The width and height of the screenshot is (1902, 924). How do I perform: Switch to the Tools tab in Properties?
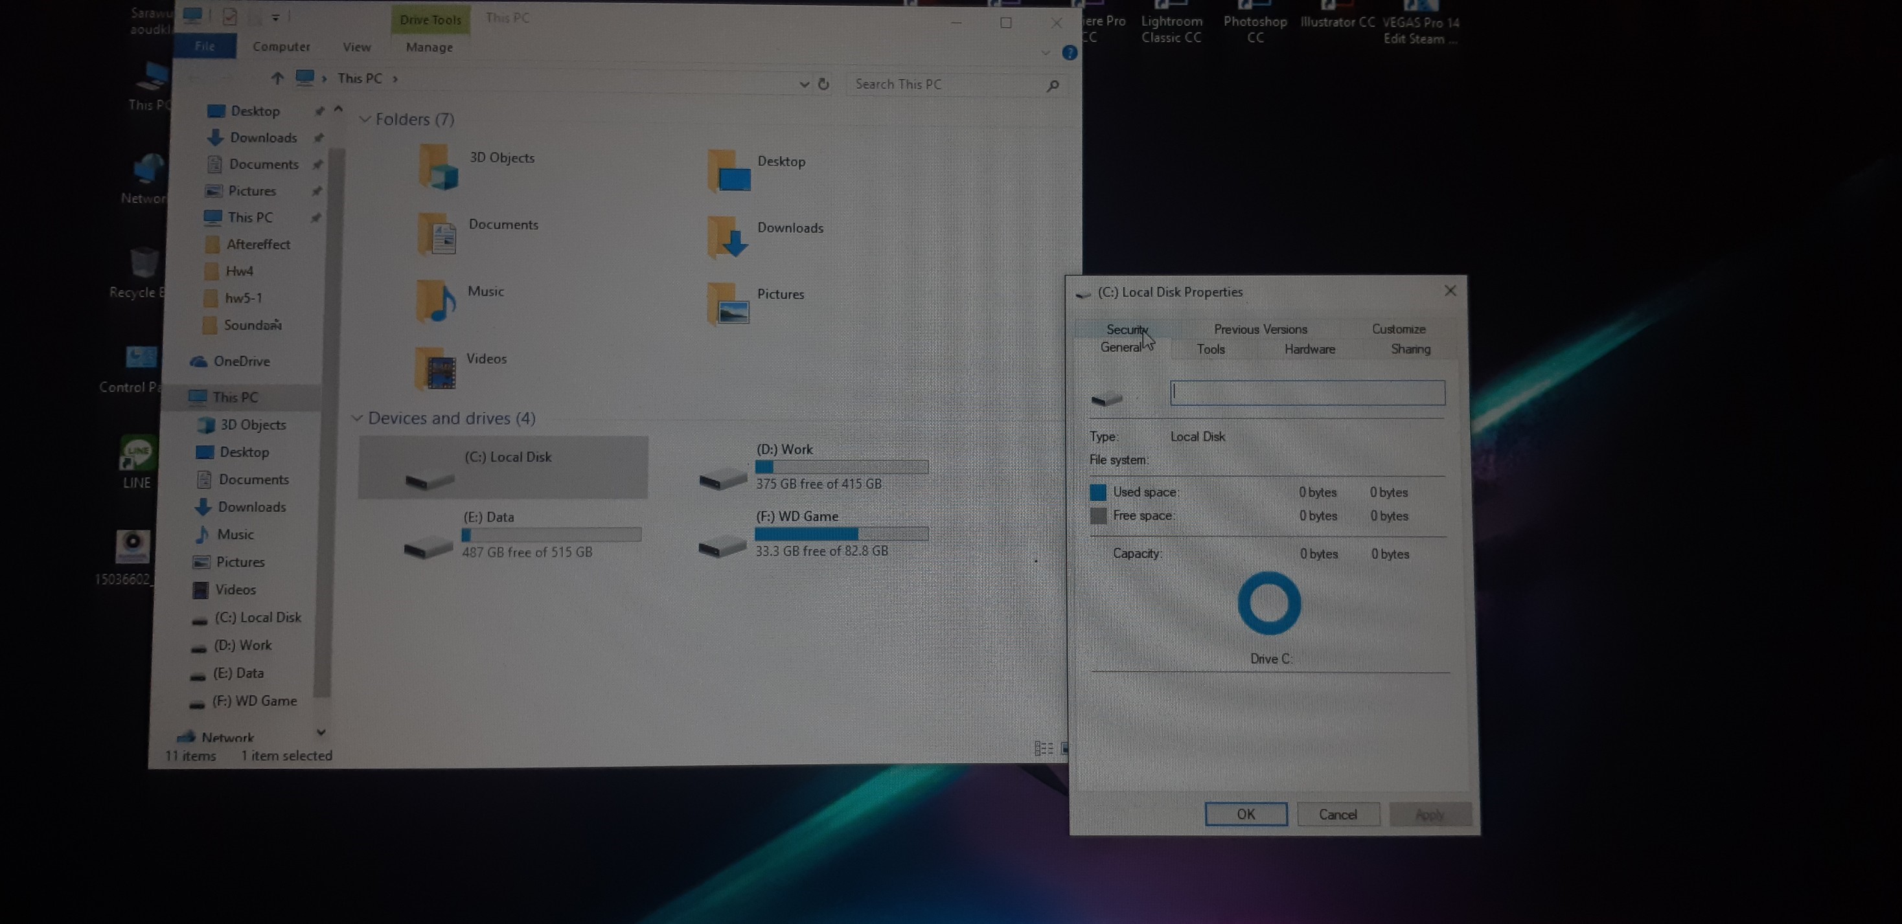tap(1210, 349)
